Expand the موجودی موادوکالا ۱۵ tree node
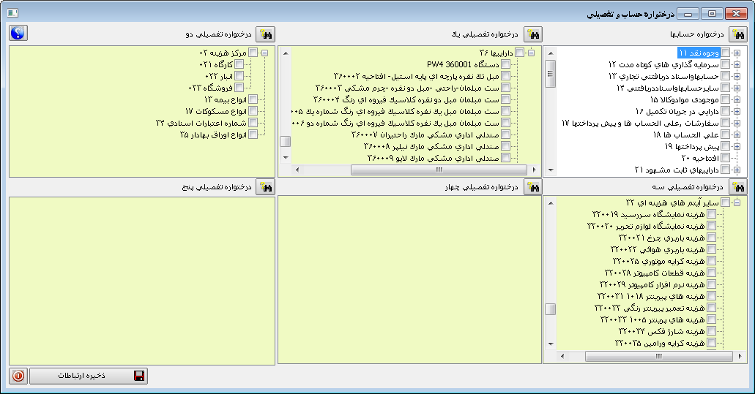This screenshot has height=394, width=755. click(x=737, y=99)
